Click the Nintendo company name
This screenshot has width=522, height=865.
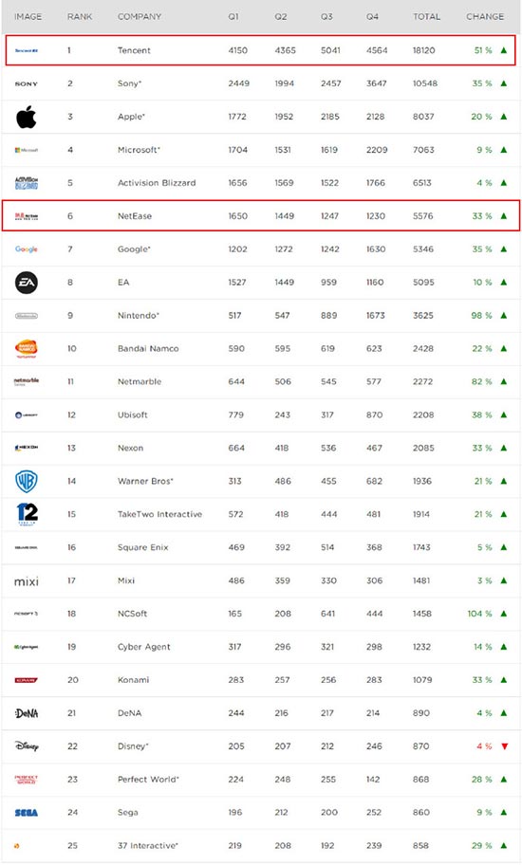(138, 316)
